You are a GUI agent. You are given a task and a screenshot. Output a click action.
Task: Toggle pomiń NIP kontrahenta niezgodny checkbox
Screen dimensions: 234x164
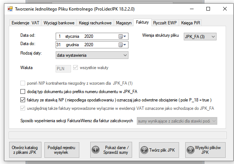click(x=23, y=83)
